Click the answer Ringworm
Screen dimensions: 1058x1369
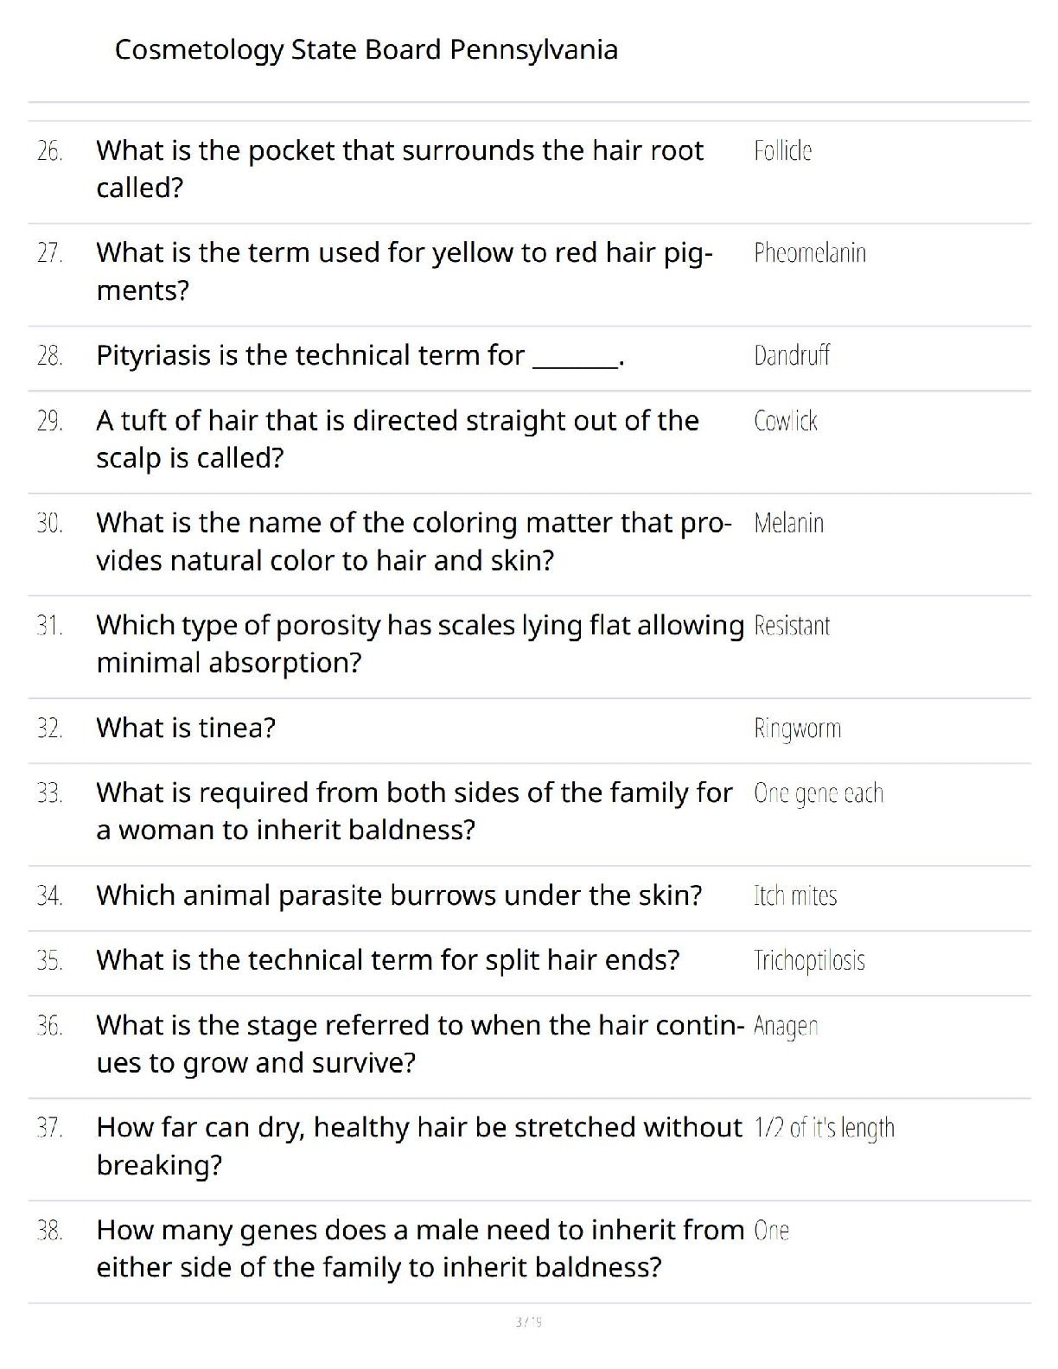(x=798, y=729)
